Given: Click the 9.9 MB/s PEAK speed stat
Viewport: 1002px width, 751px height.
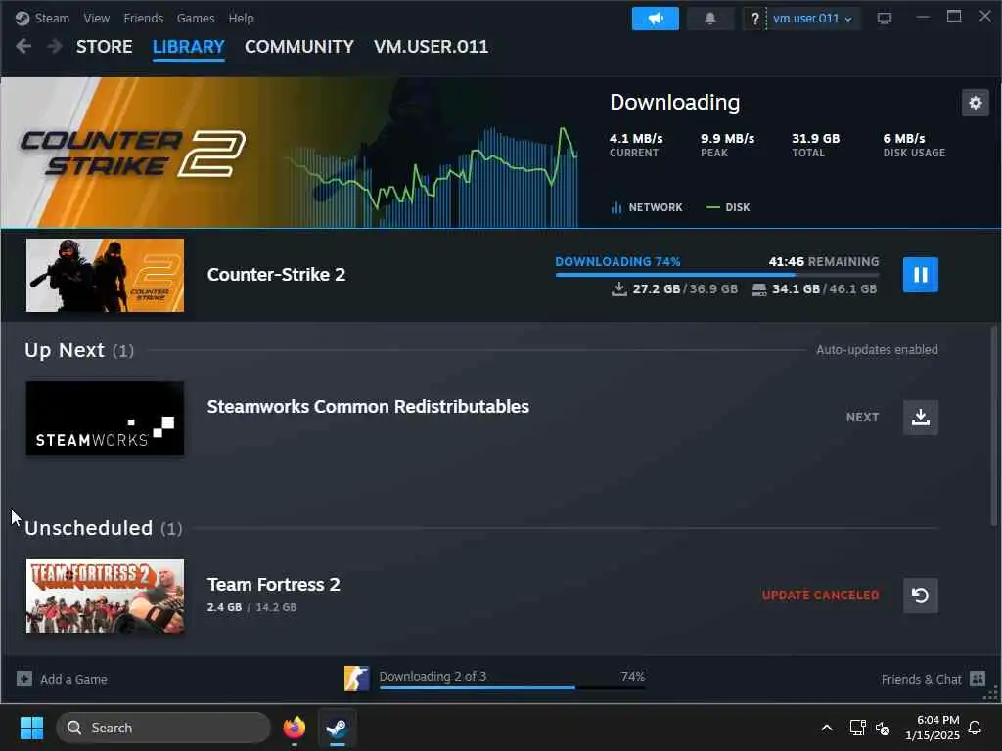Looking at the screenshot, I should [727, 145].
